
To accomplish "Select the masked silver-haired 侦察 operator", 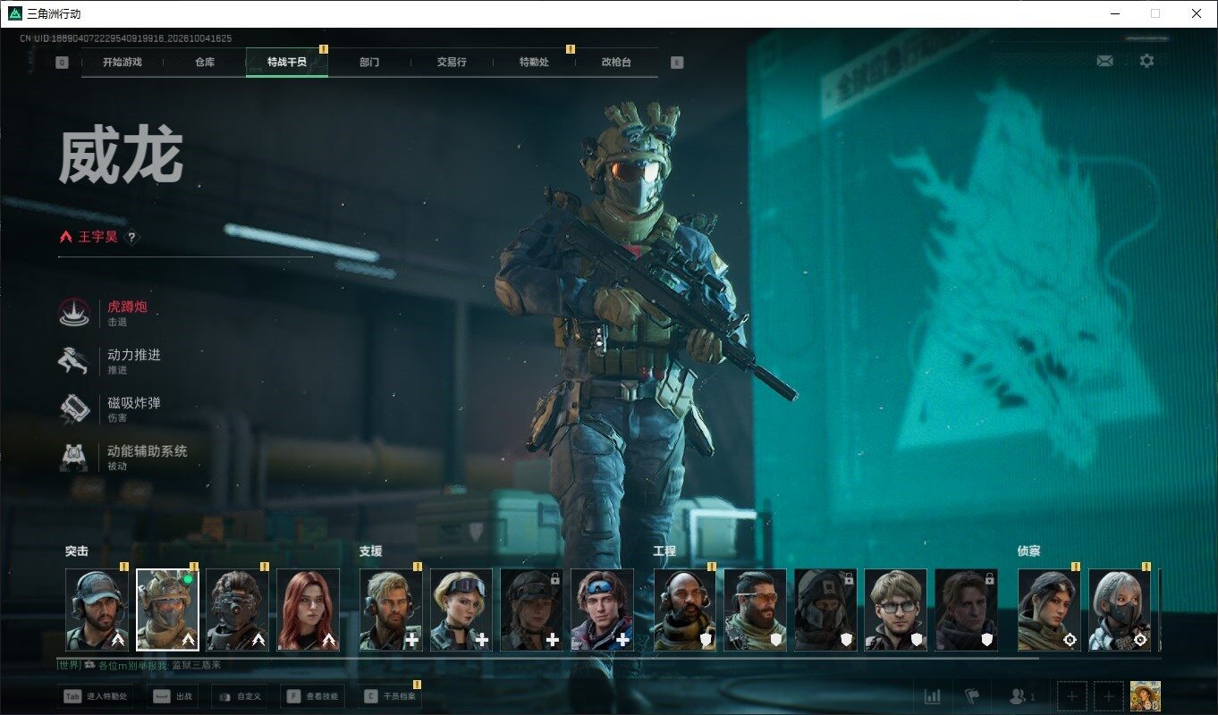I will (1120, 610).
